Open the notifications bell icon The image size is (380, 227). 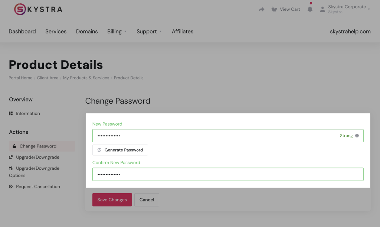310,9
